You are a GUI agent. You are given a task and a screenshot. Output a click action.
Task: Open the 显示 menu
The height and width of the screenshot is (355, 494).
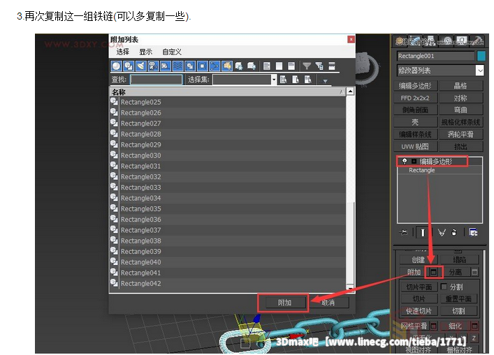145,52
